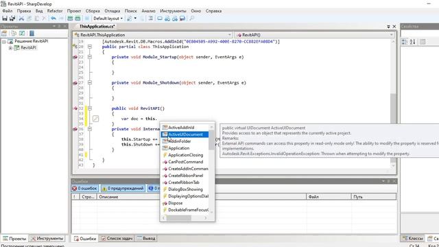Select ActiveUIDocument in the completion list
The height and width of the screenshot is (247, 439).
(x=185, y=134)
